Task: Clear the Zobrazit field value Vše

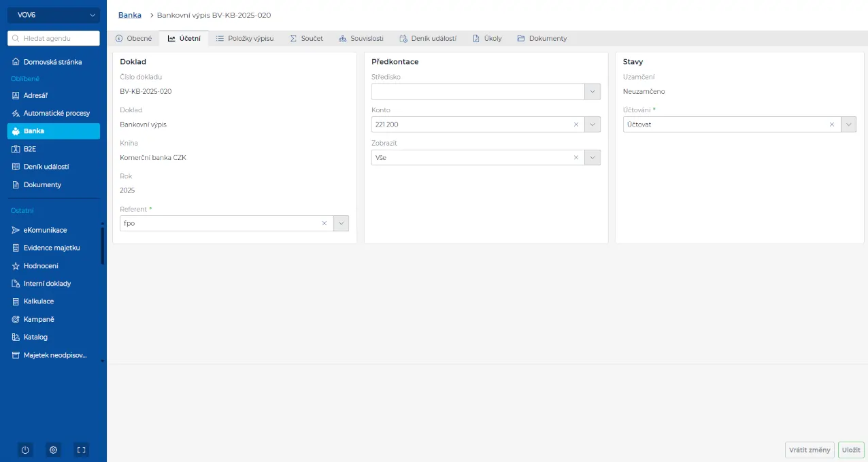Action: (576, 158)
